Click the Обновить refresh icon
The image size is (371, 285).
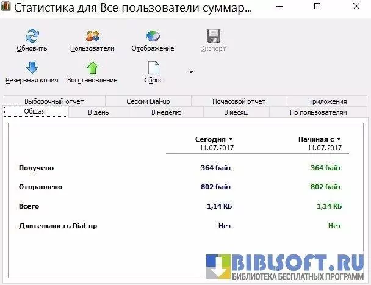(32, 35)
